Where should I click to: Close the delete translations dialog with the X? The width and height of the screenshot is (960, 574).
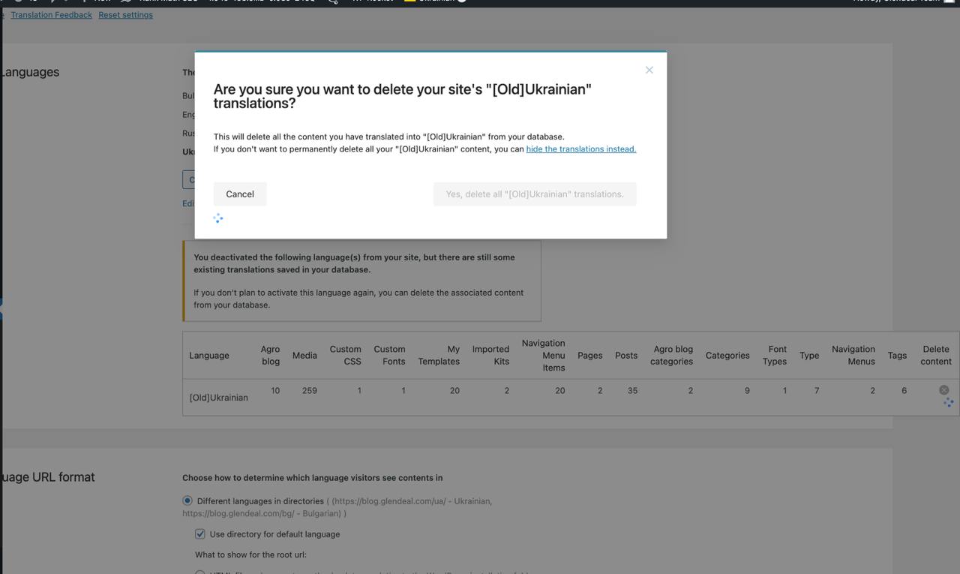coord(649,70)
